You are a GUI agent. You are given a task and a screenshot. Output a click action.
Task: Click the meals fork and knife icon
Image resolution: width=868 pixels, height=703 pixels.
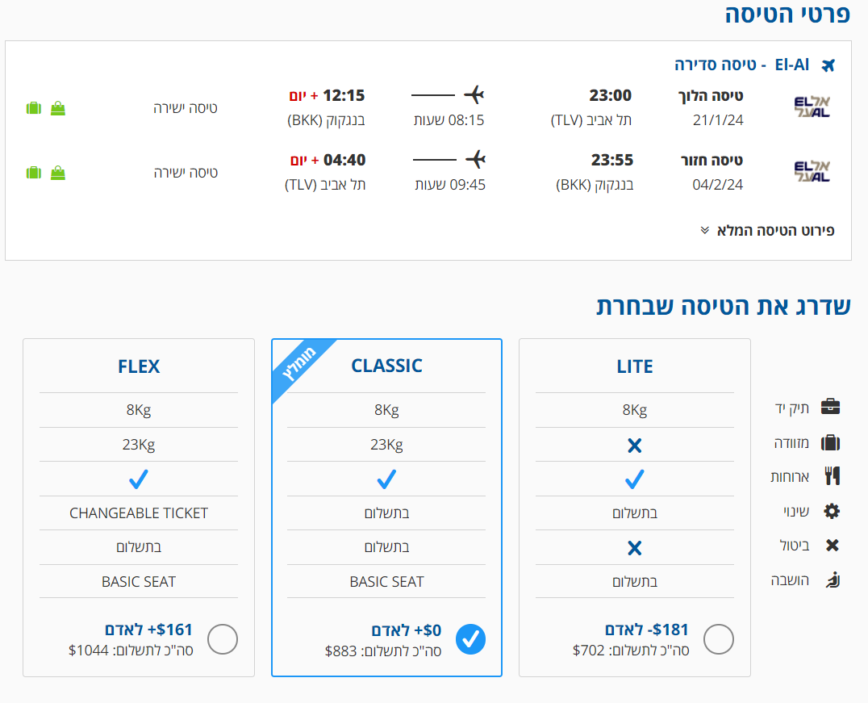click(x=832, y=476)
